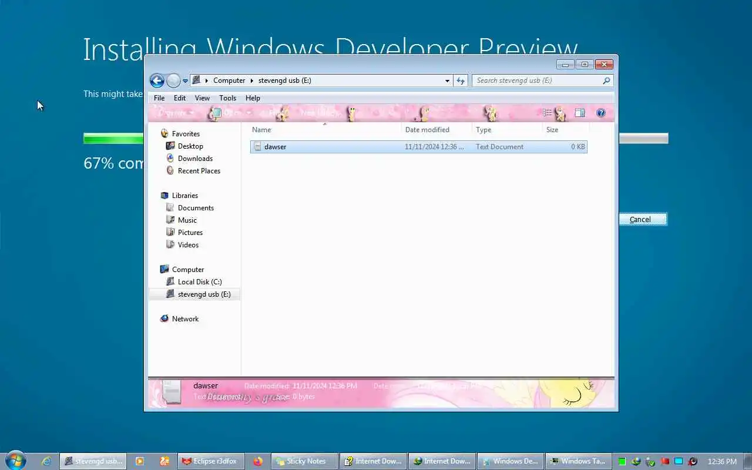The width and height of the screenshot is (752, 470).
Task: Open Recent Places under Favorites
Action: [x=199, y=171]
